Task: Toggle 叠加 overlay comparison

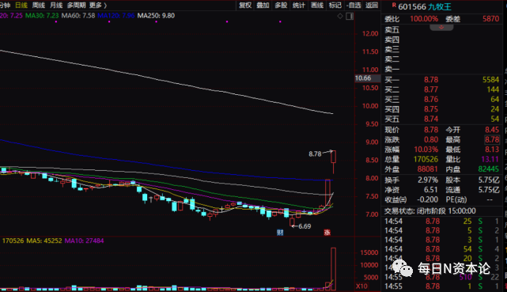Action: pyautogui.click(x=263, y=6)
